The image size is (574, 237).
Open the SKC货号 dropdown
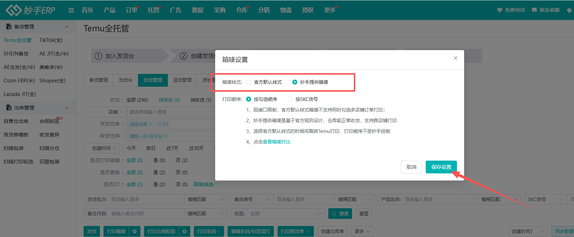pos(546,199)
